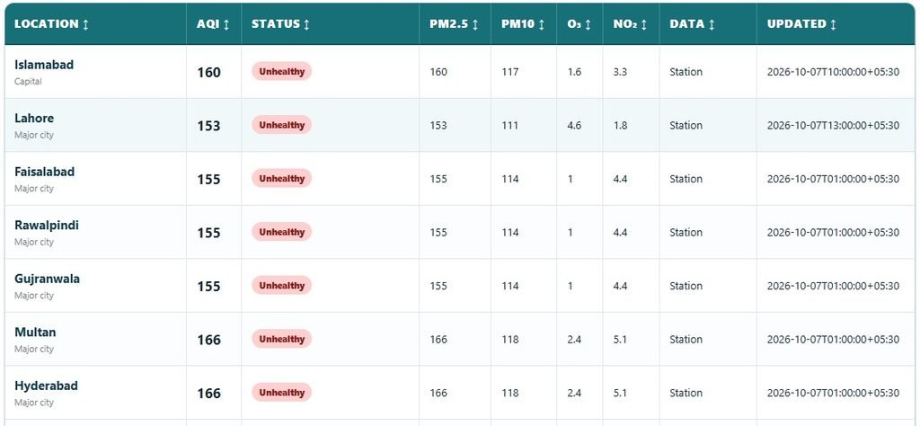Select Islamabad update timestamp T10:00:00
The width and height of the screenshot is (920, 426).
click(833, 72)
